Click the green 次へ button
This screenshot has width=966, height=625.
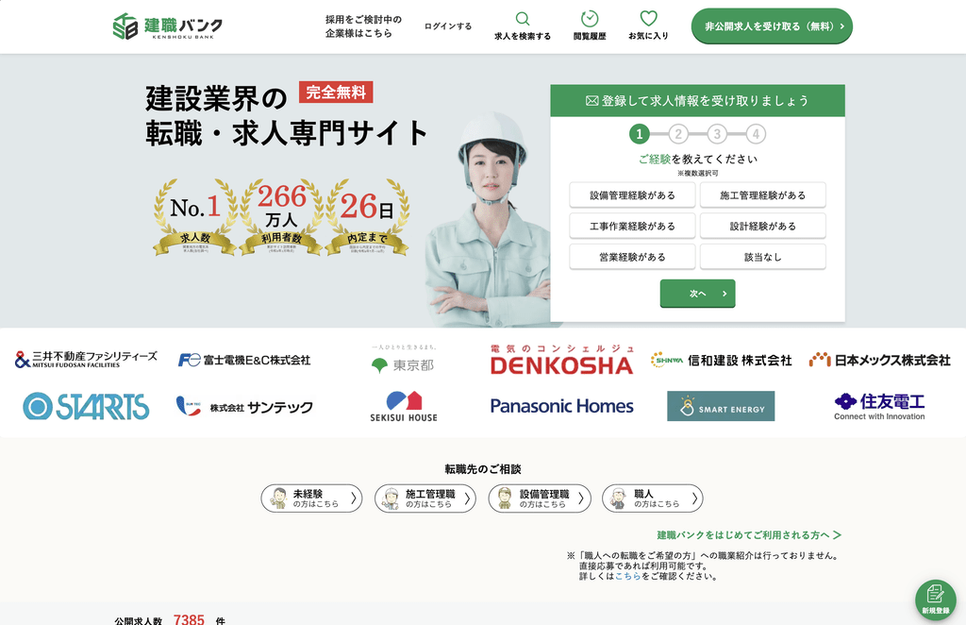tap(697, 294)
